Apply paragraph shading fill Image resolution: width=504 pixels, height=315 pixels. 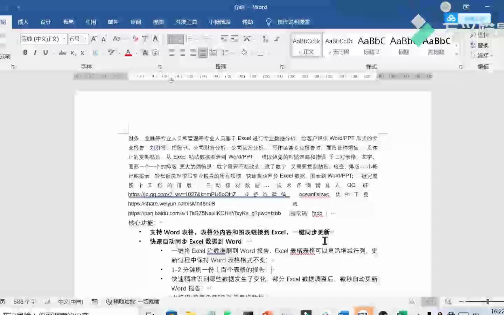[x=244, y=53]
